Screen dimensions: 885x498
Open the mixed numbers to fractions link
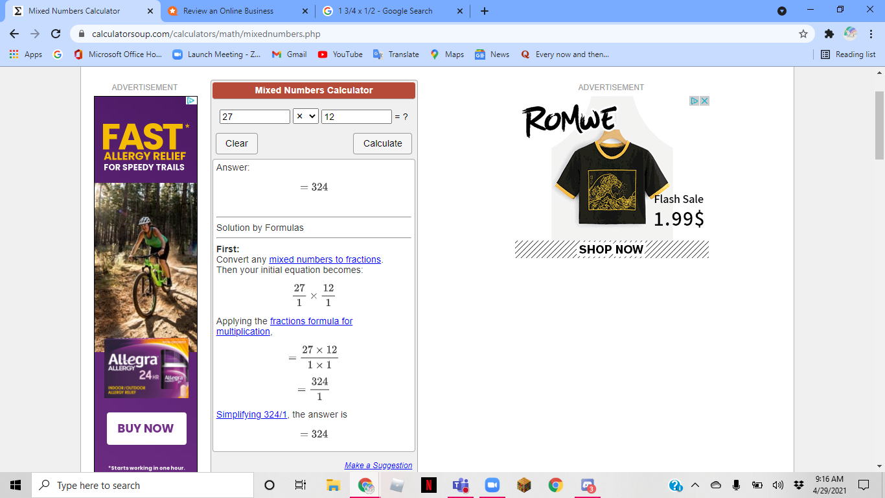click(x=325, y=259)
